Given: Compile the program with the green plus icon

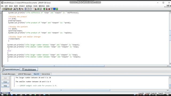Looking at the screenshot, I should click(x=44, y=9).
